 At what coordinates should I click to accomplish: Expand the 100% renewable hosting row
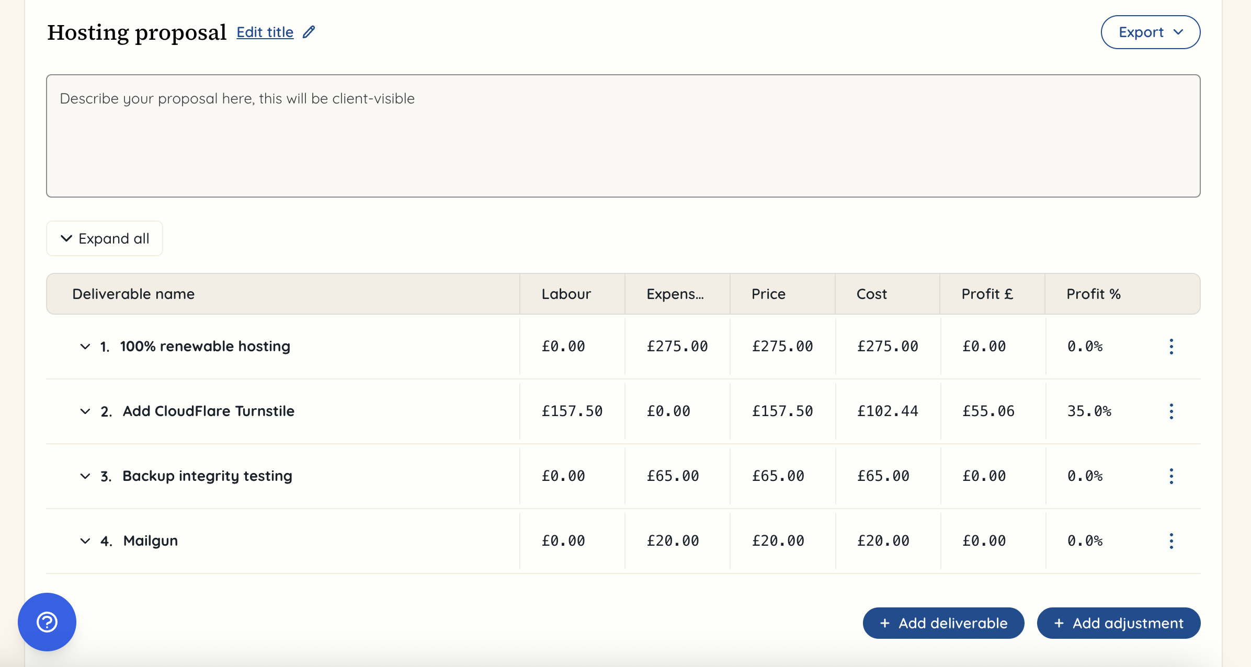point(85,347)
